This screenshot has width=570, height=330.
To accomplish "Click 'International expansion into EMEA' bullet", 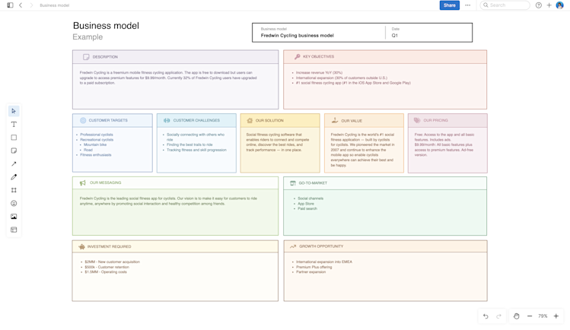I will [324, 262].
